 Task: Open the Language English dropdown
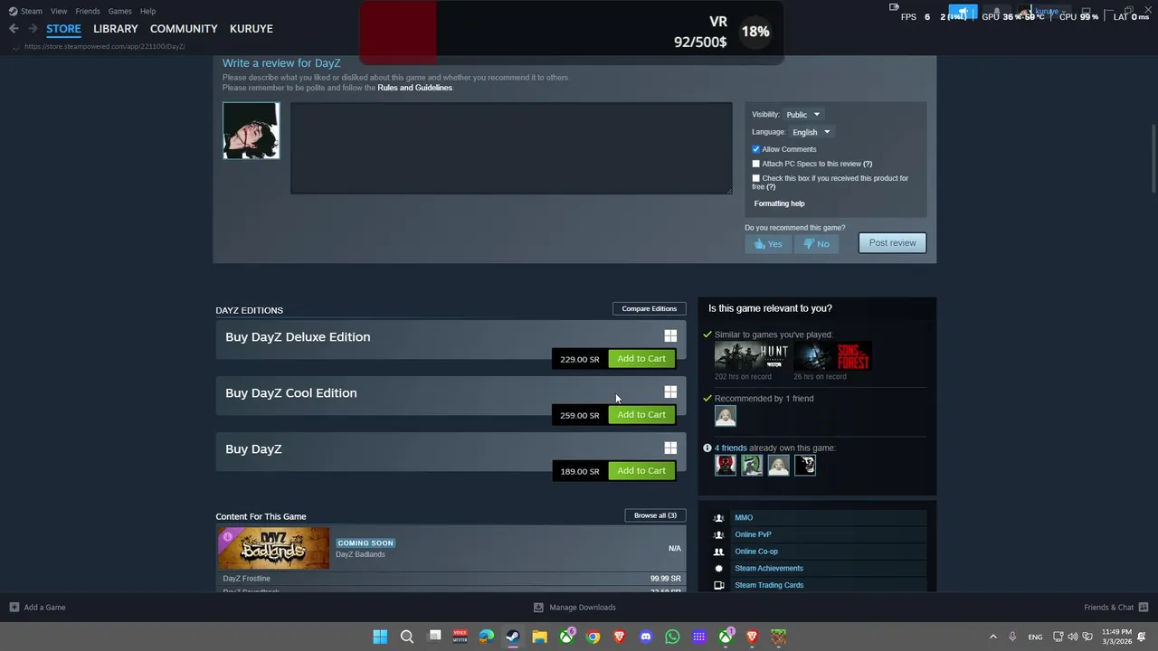pyautogui.click(x=811, y=132)
